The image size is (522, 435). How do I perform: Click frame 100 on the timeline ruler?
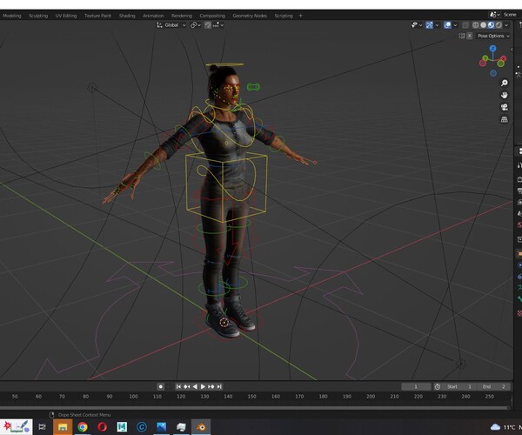133,397
